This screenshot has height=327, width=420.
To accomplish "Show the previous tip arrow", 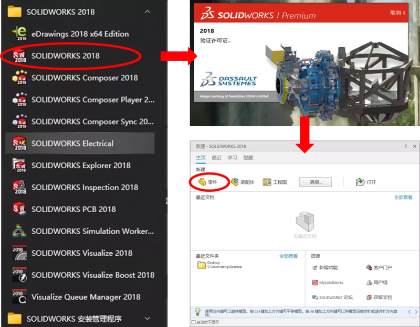I will [409, 312].
